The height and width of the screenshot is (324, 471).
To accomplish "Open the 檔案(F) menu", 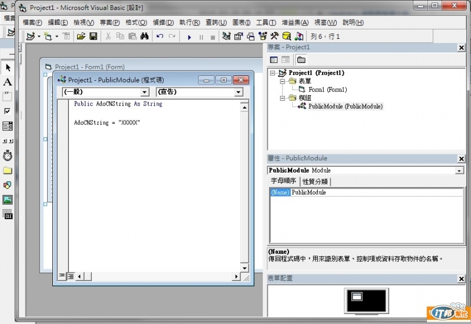I will coord(32,22).
